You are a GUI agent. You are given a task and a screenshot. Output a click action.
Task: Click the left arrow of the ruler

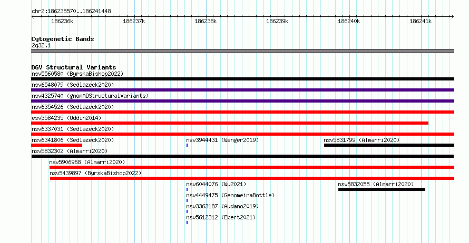33,17
